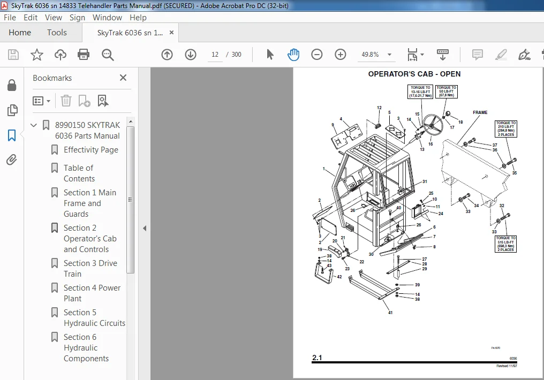544x380 pixels.
Task: Go to previous page arrow icon
Action: (167, 55)
